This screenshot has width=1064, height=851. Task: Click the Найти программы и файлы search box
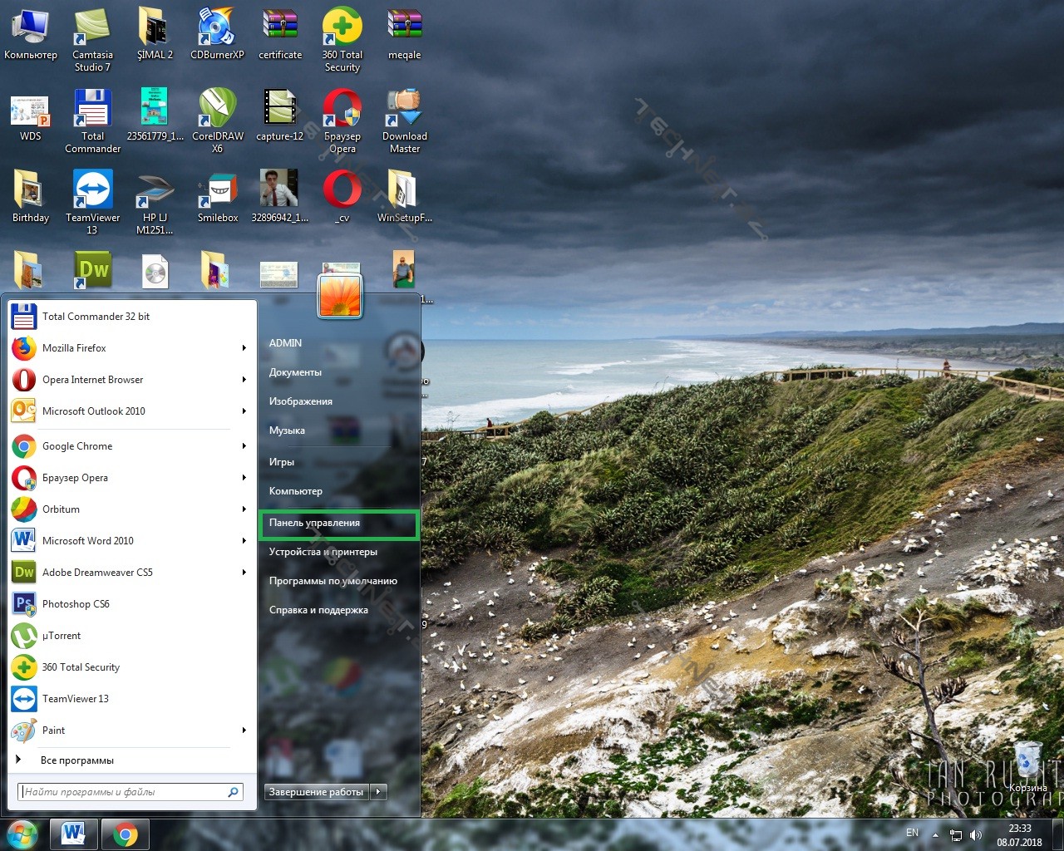coord(123,792)
